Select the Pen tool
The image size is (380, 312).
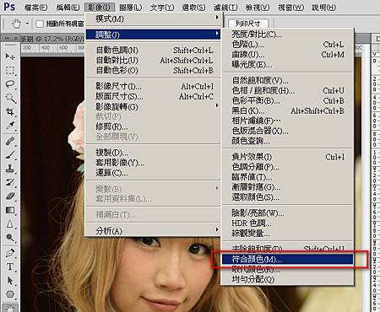pyautogui.click(x=10, y=253)
